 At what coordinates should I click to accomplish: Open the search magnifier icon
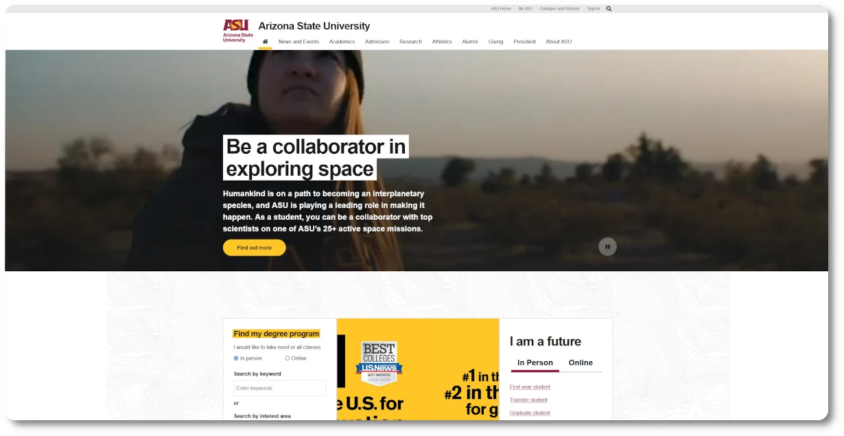pyautogui.click(x=609, y=9)
